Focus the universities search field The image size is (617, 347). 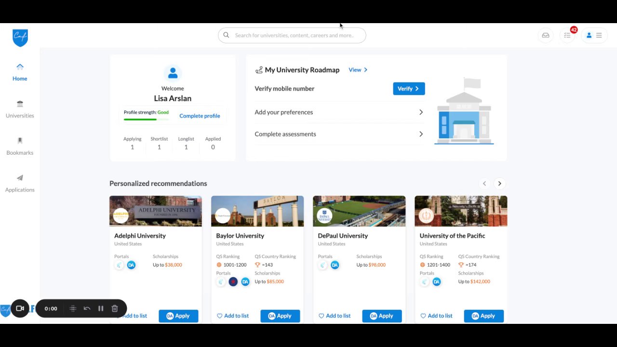(292, 35)
